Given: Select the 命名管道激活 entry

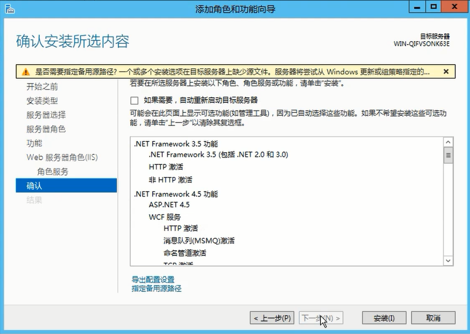Looking at the screenshot, I should pos(184,253).
